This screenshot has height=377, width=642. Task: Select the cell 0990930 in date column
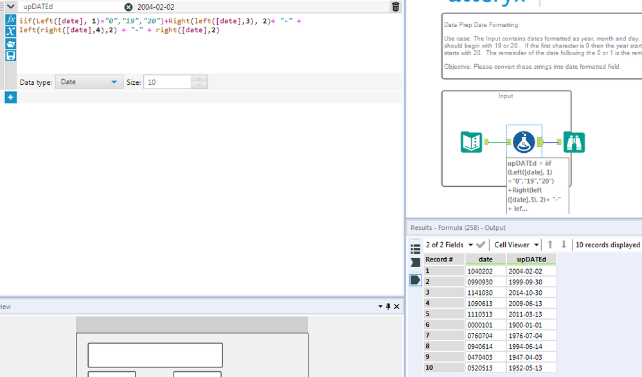click(x=486, y=281)
